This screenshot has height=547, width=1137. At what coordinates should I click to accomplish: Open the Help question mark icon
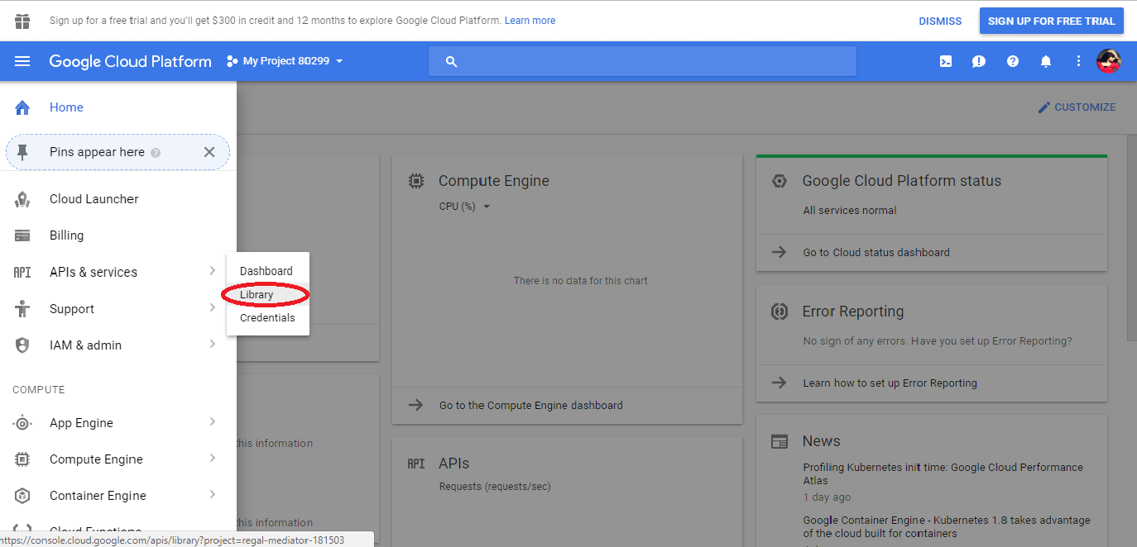point(1013,61)
